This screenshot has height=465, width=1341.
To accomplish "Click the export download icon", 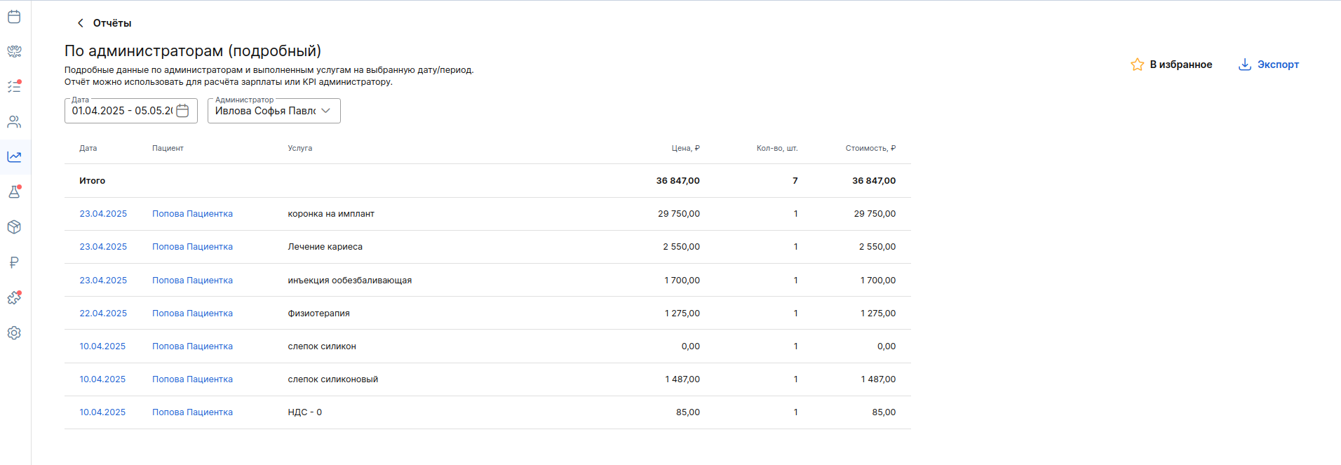I will click(x=1245, y=65).
